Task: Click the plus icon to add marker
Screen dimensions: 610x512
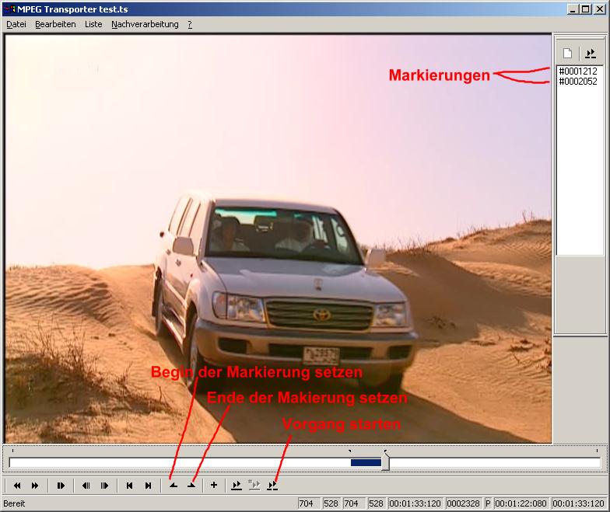Action: [x=214, y=486]
